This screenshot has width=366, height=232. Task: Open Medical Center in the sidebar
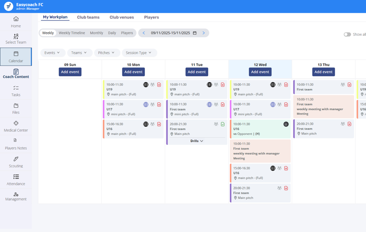point(16,126)
